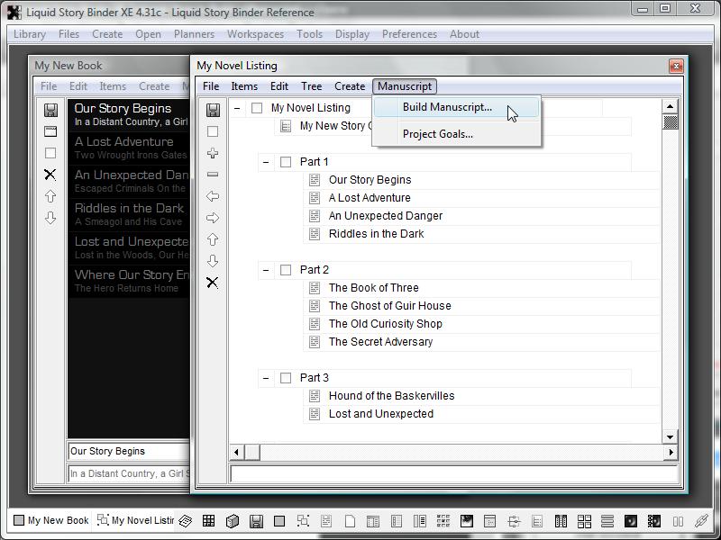Click the X delete icon in listing sidebar
This screenshot has width=721, height=540.
pos(213,283)
